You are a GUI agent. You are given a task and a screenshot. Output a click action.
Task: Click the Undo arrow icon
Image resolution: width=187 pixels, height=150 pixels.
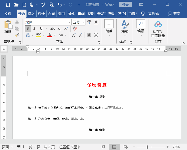(59, 5)
